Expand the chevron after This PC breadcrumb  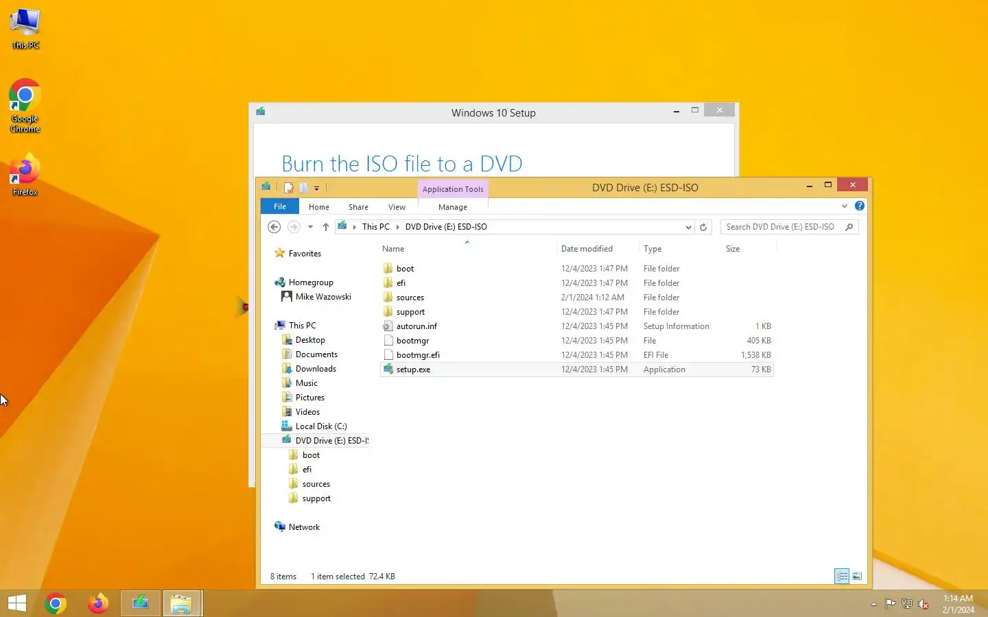[397, 227]
